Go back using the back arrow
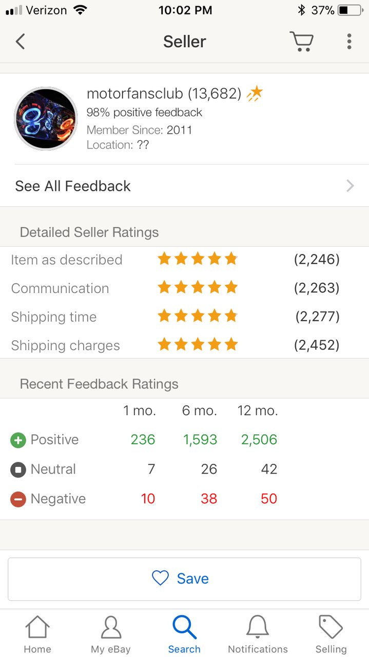Image resolution: width=369 pixels, height=657 pixels. click(x=20, y=41)
